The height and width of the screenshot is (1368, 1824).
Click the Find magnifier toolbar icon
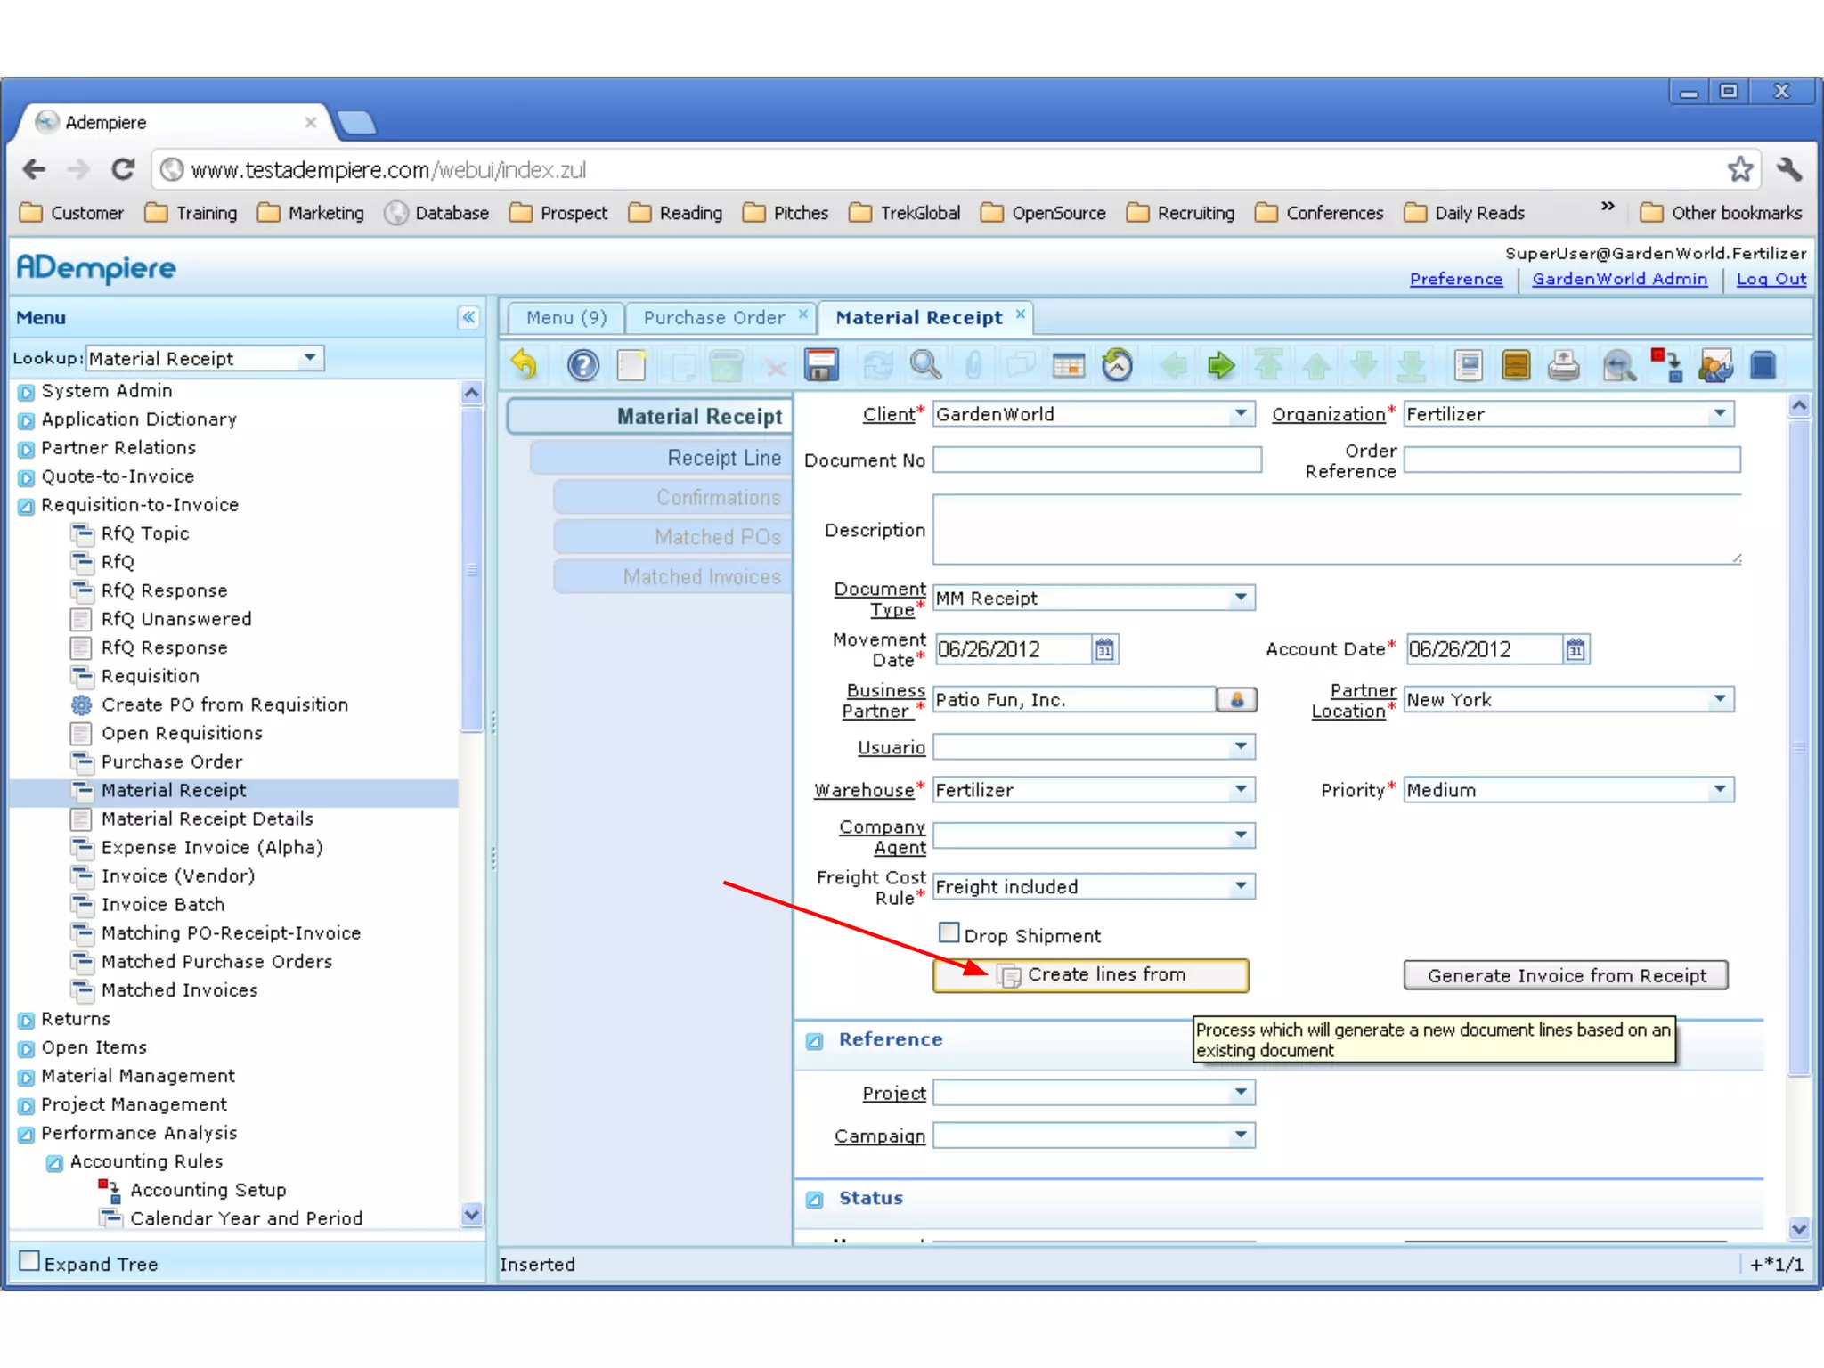926,365
